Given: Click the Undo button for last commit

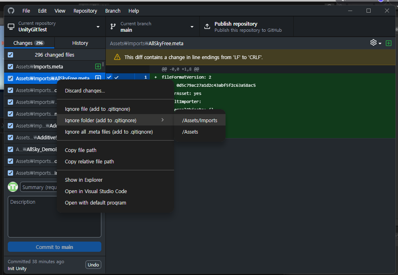Looking at the screenshot, I should [x=93, y=265].
